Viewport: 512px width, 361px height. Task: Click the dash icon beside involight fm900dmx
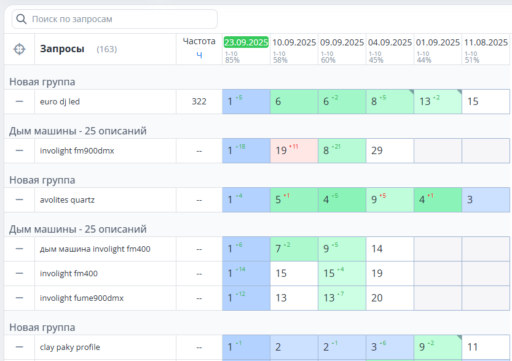pos(19,150)
